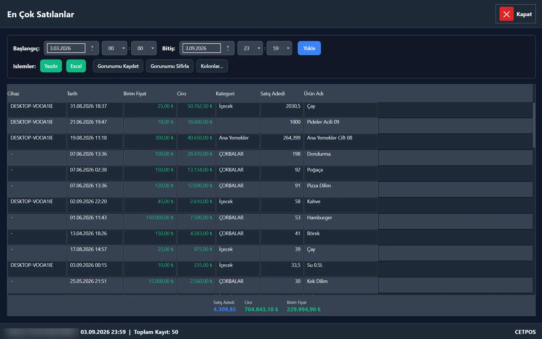Click the 50.762,50 ₺ Ciro cell
The height and width of the screenshot is (339, 542).
tap(196, 110)
